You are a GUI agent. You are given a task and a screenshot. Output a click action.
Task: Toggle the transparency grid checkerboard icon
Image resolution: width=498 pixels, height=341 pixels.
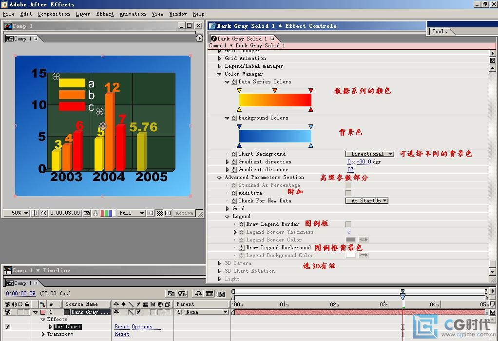pos(159,213)
